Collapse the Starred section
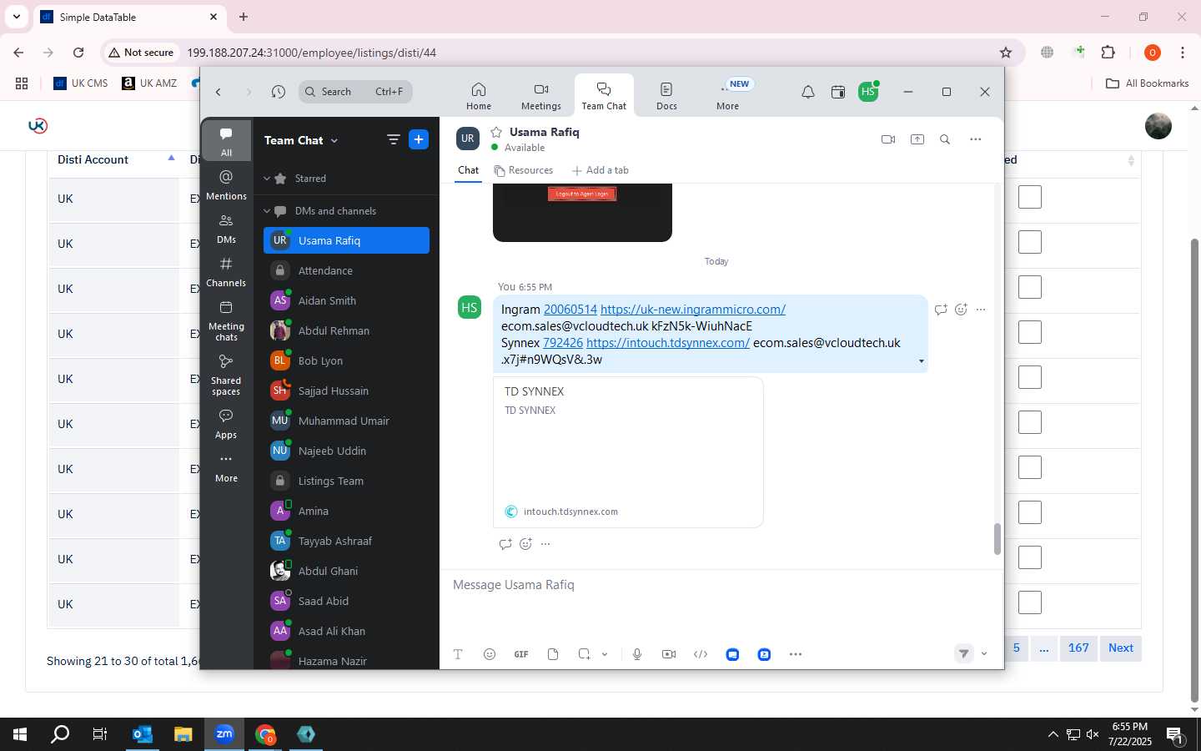The width and height of the screenshot is (1201, 751). tap(267, 179)
